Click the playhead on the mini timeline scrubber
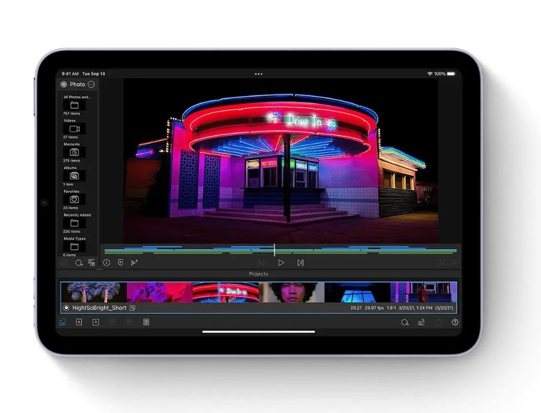This screenshot has height=413, width=541. point(275,249)
